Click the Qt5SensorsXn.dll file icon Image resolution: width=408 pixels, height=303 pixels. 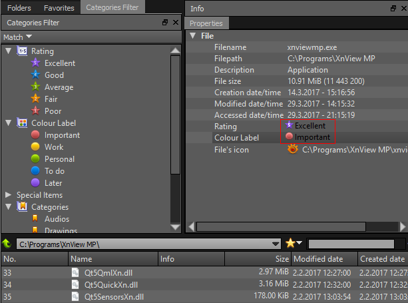pos(75,296)
